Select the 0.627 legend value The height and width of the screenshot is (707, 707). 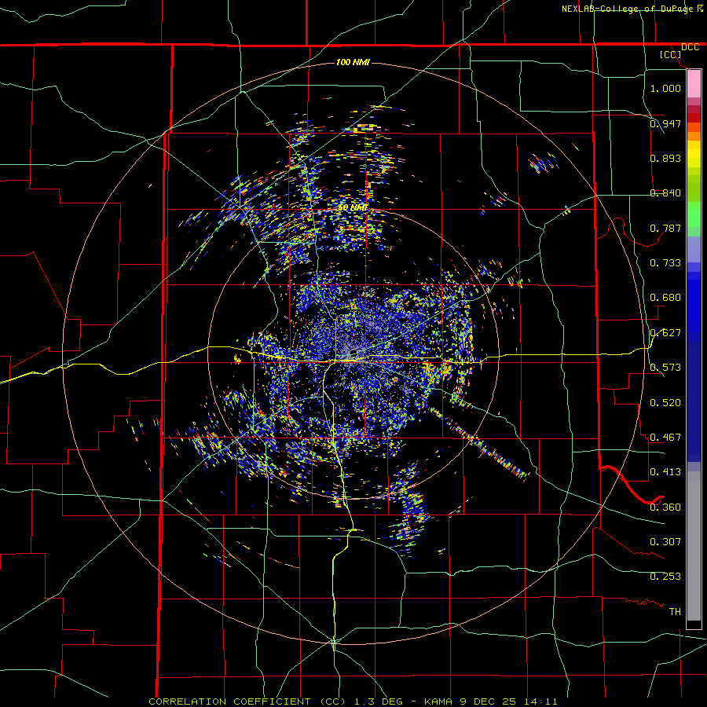coord(665,333)
